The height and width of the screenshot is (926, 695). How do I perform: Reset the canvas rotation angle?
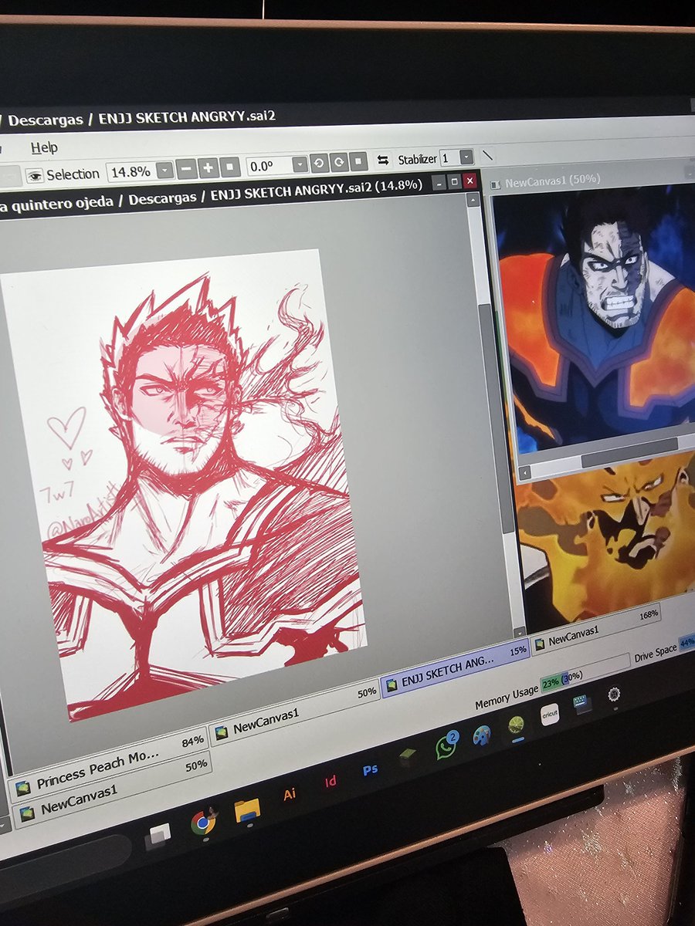point(358,162)
